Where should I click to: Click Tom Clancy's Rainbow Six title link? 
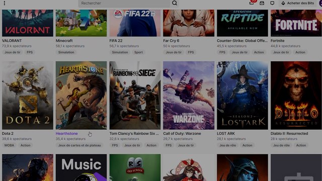tap(134, 133)
